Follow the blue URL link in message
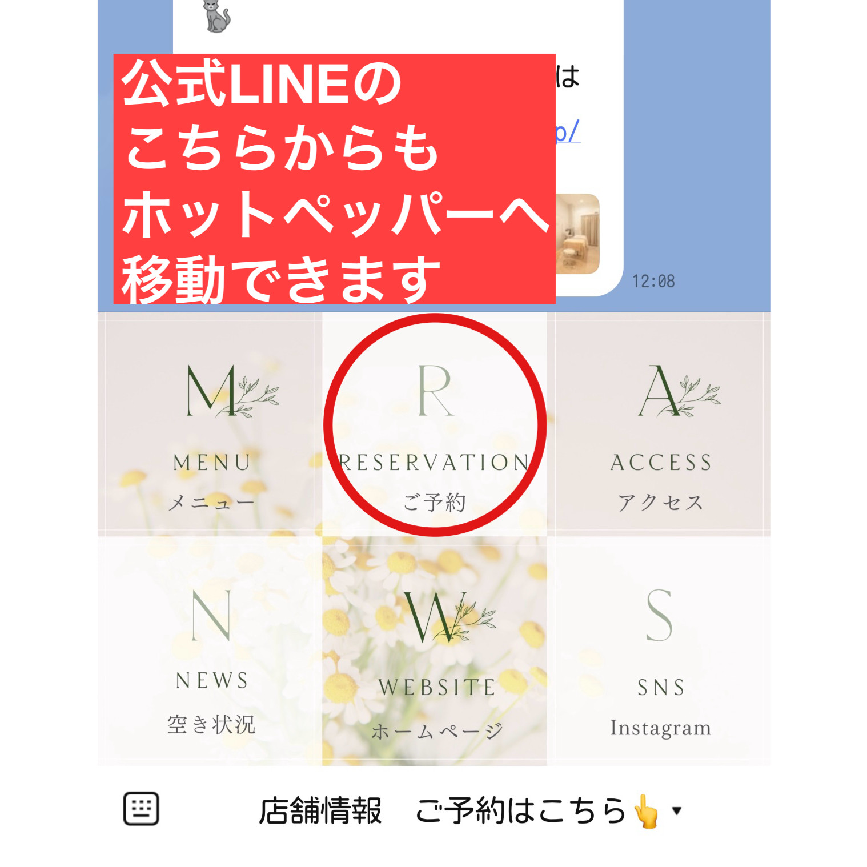This screenshot has height=867, width=867. [568, 131]
